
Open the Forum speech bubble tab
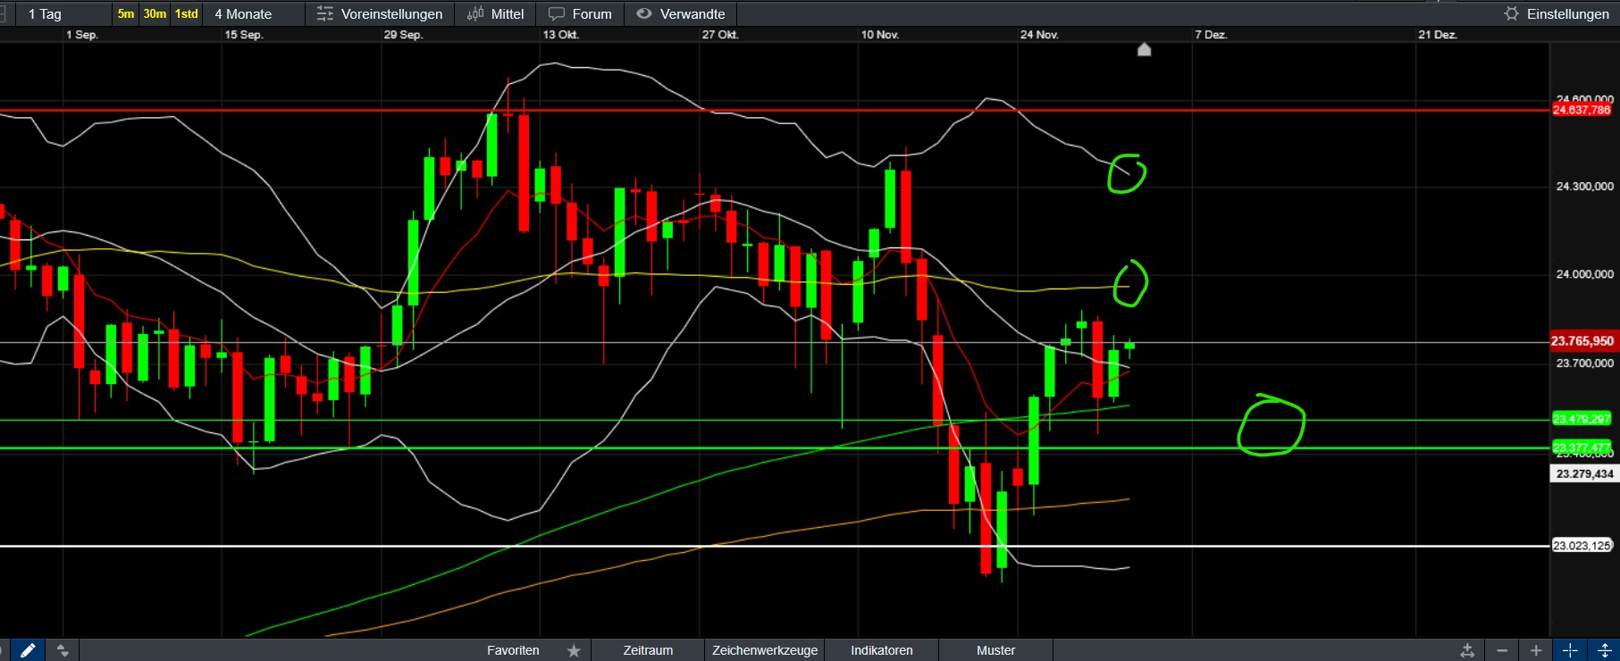point(580,13)
